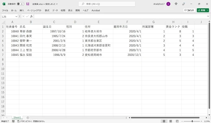Click the vertical scrollbar thumb
Screen dimensions: 211x123
209,66
